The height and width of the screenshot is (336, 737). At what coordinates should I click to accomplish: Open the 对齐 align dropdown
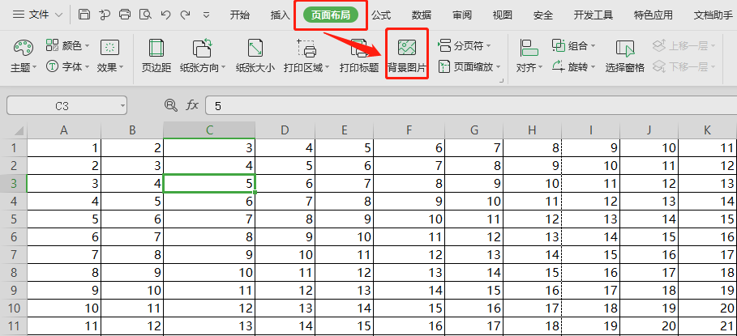[x=529, y=57]
